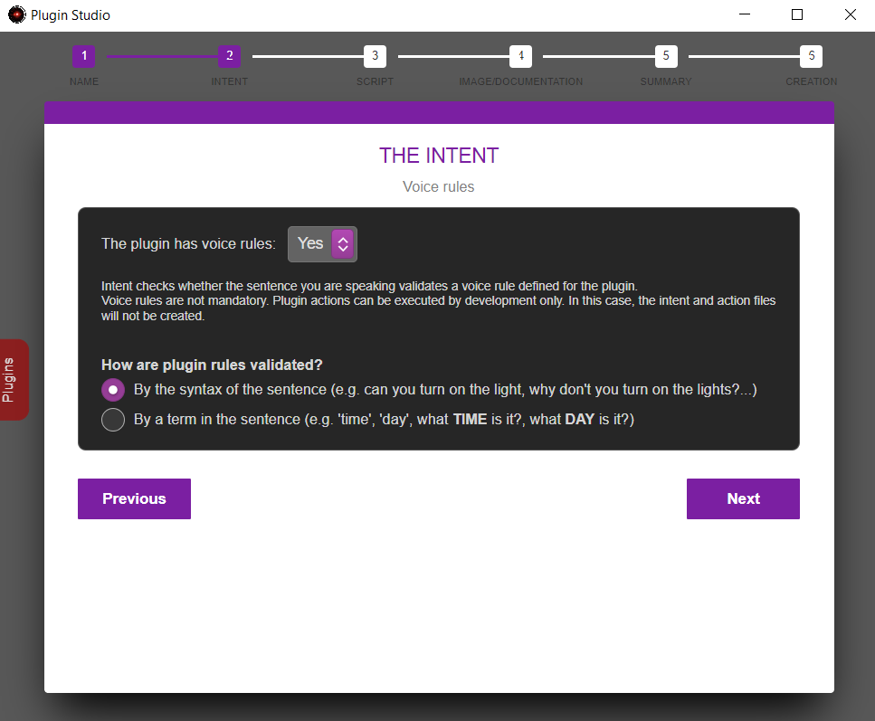875x721 pixels.
Task: Go to step 5 SUMMARY
Action: tap(666, 56)
